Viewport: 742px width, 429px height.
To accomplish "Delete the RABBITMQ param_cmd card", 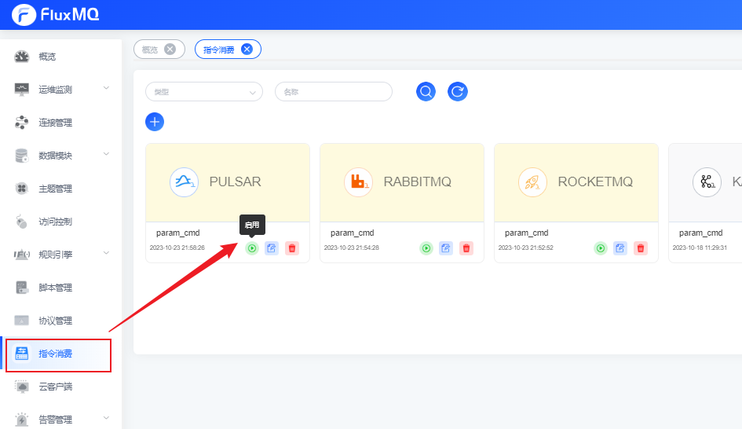I will (x=466, y=248).
